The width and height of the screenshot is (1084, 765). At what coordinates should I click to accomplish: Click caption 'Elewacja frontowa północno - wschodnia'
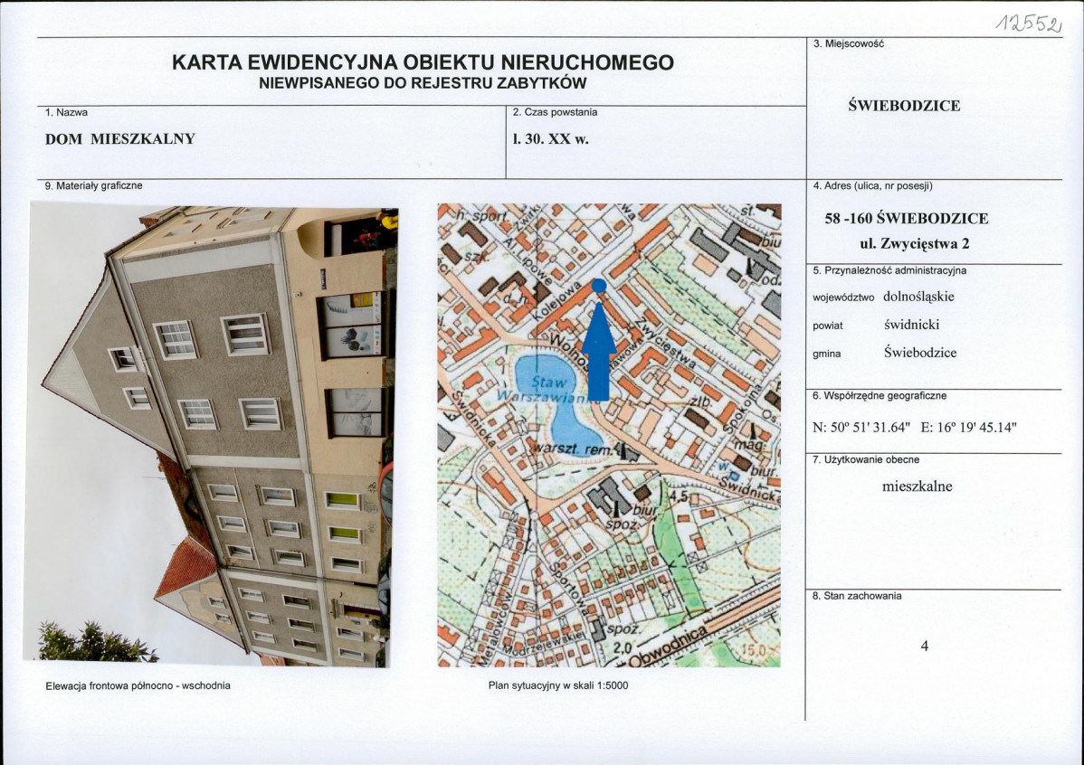(138, 685)
